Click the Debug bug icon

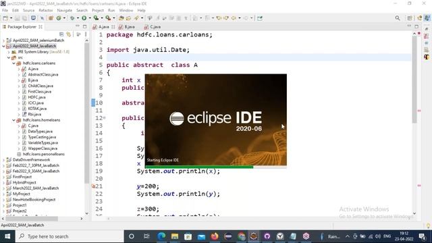[x=72, y=18]
